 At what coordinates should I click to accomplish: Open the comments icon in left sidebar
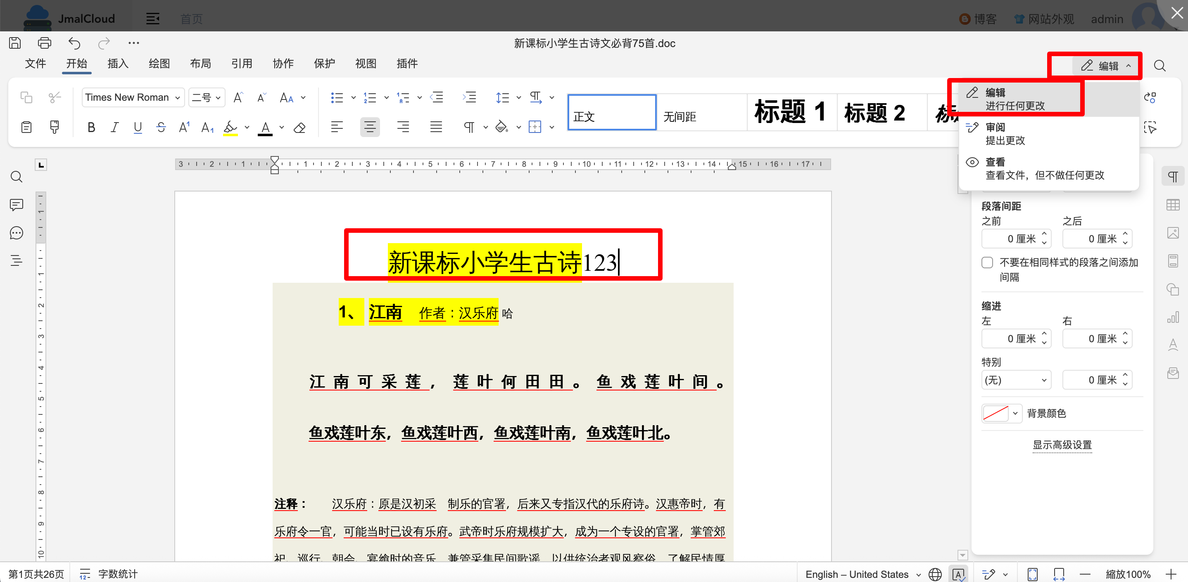coord(17,205)
